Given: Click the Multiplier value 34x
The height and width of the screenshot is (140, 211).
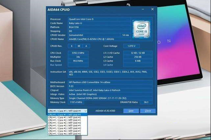Looking at the screenshot, I should coord(78,57).
